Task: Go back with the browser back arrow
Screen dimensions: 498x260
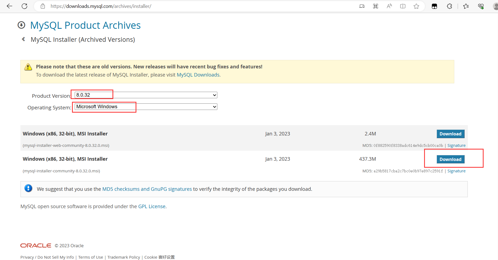Action: 10,6
